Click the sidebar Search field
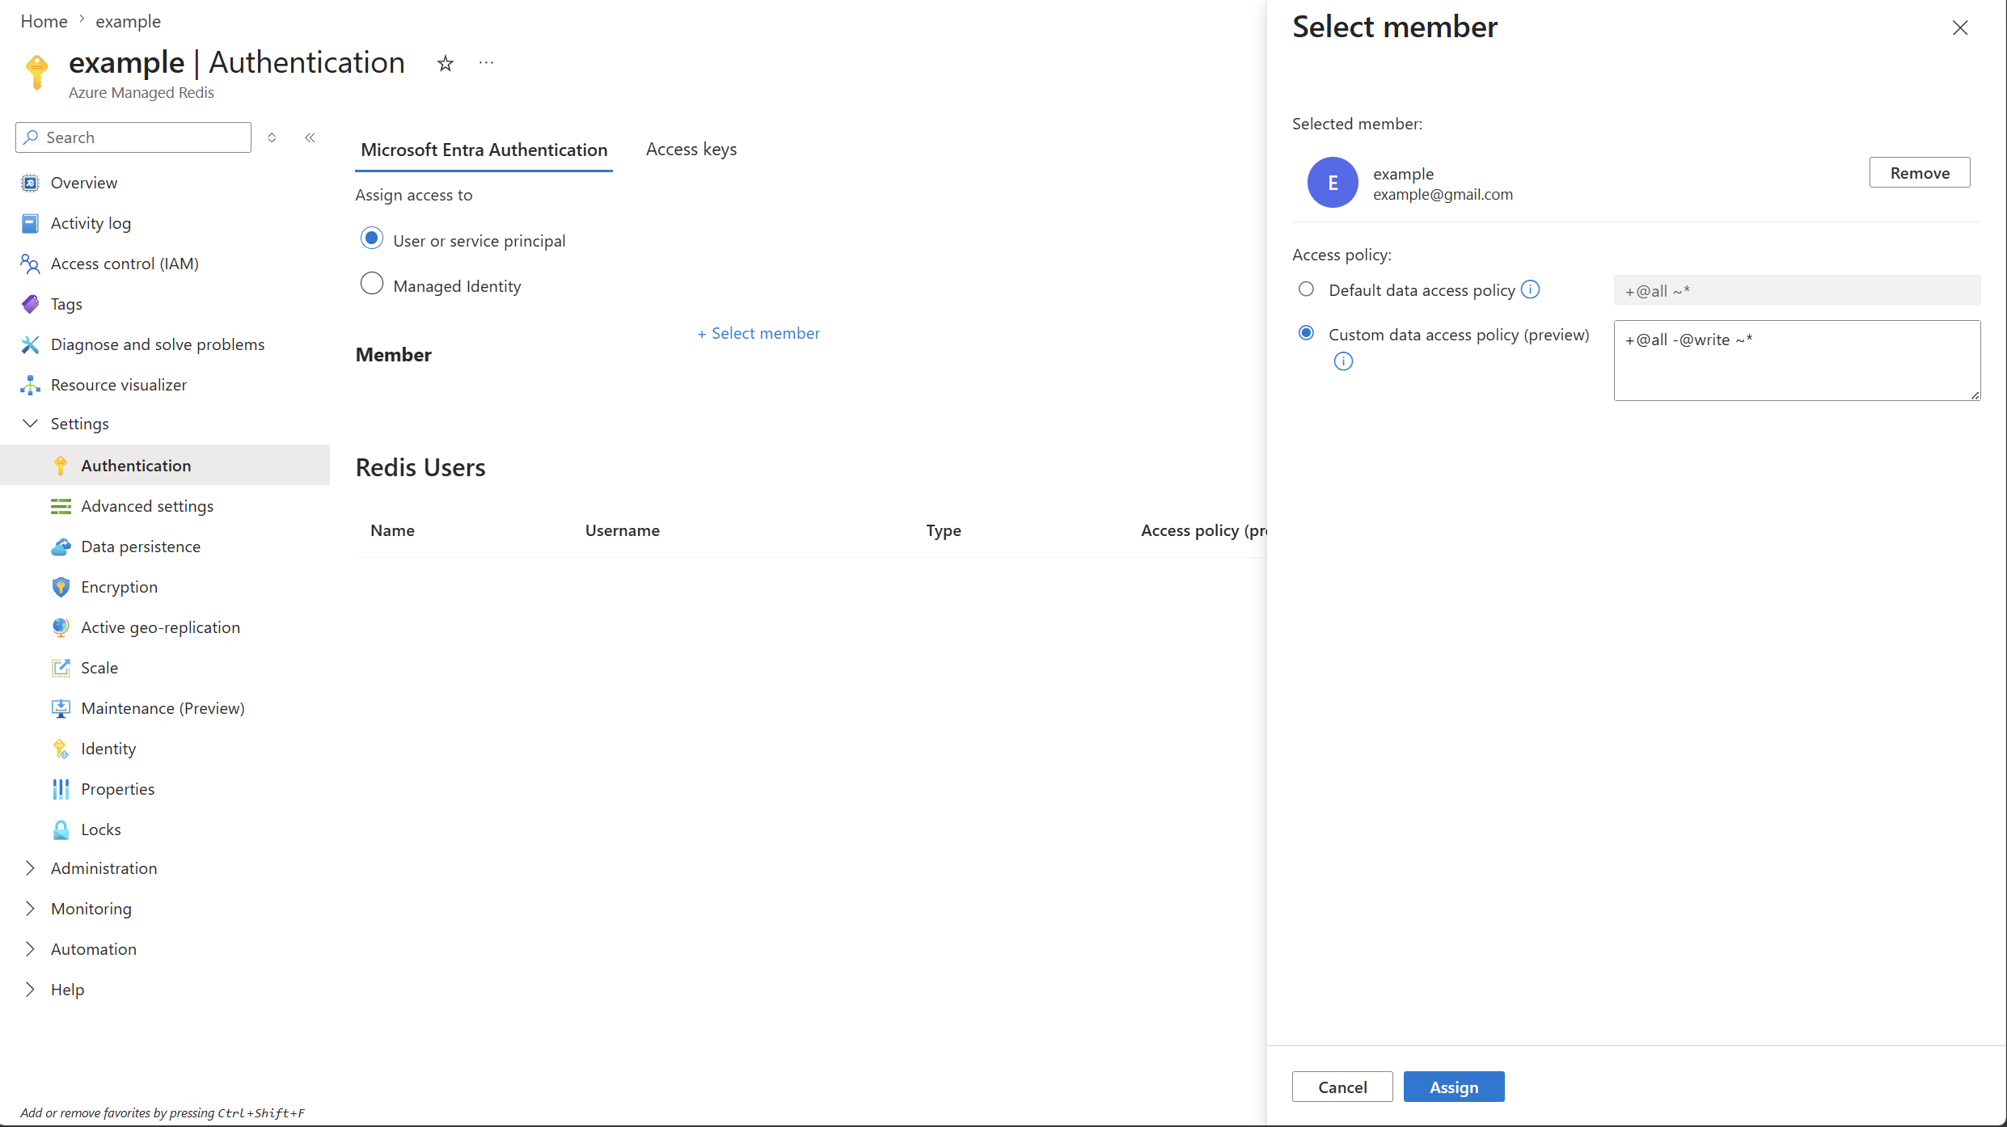The image size is (2007, 1127). click(x=133, y=137)
